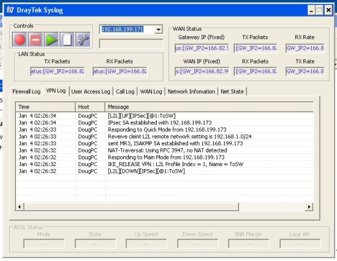This screenshot has width=337, height=261.
Task: Select 'NAT-Traversal: Using RFC 3947' row
Action: [165, 150]
